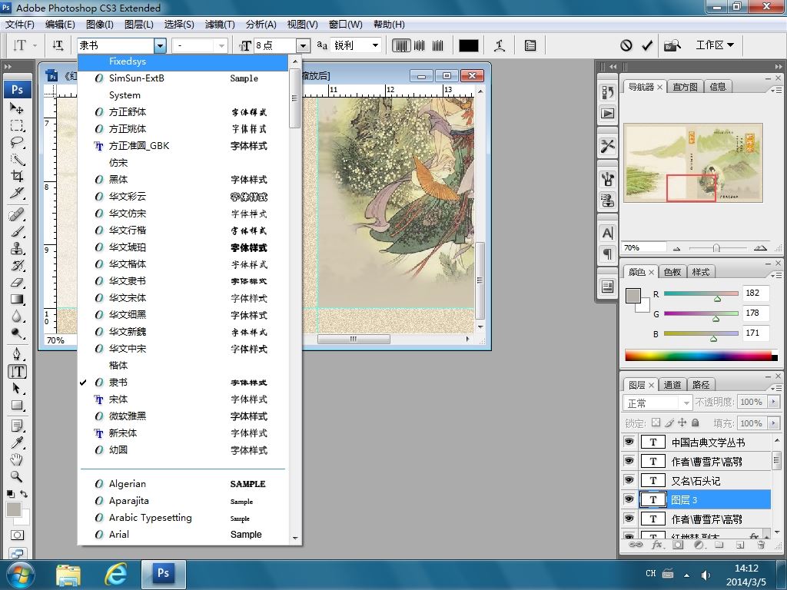787x590 pixels.
Task: Switch to the 色板 tab
Action: [672, 272]
